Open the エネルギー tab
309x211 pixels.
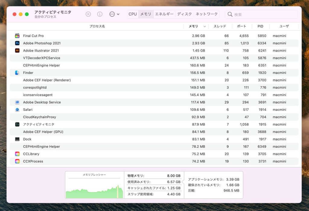[164, 14]
